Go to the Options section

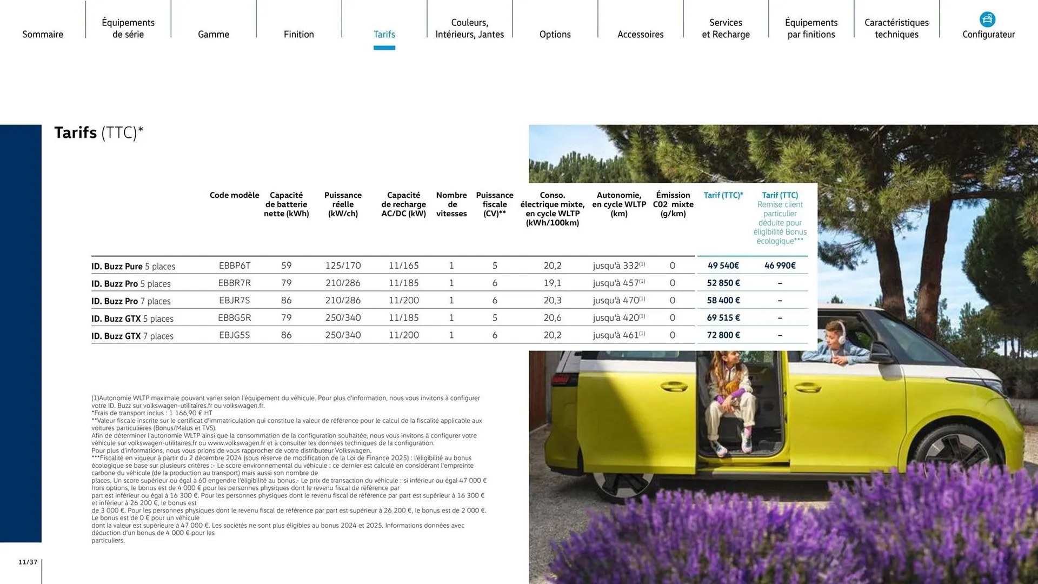click(x=555, y=34)
